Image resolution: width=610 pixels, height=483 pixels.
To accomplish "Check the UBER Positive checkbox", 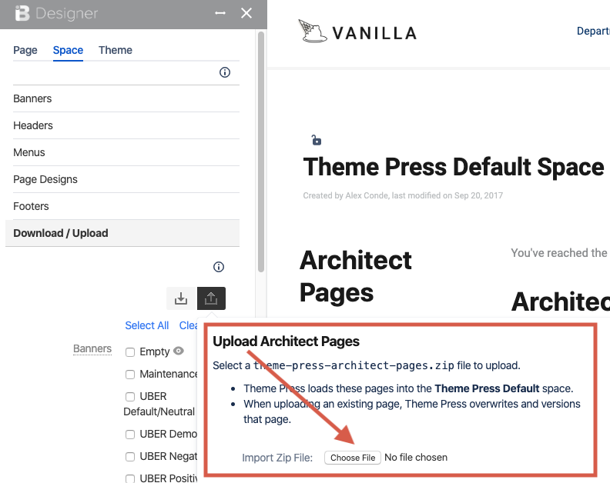I will tap(130, 478).
